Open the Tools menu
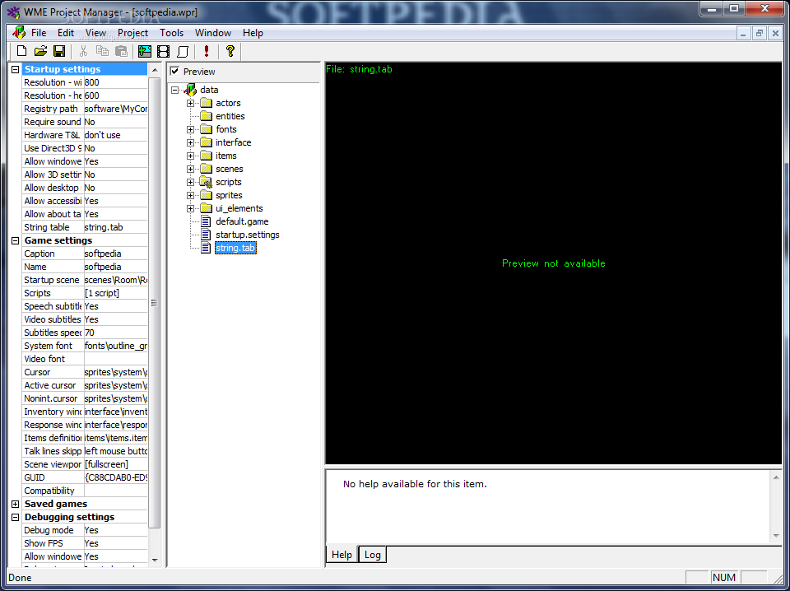The height and width of the screenshot is (591, 790). tap(171, 33)
